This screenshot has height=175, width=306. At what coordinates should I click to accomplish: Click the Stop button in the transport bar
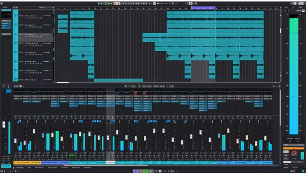pyautogui.click(x=141, y=171)
